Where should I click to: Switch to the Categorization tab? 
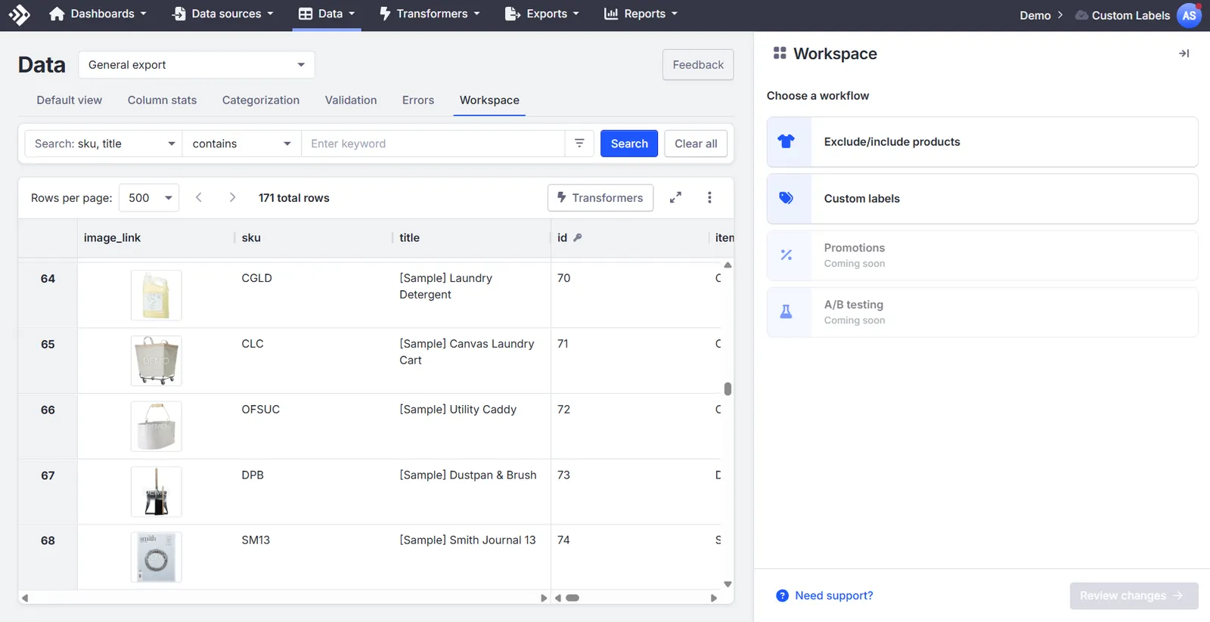(x=261, y=100)
